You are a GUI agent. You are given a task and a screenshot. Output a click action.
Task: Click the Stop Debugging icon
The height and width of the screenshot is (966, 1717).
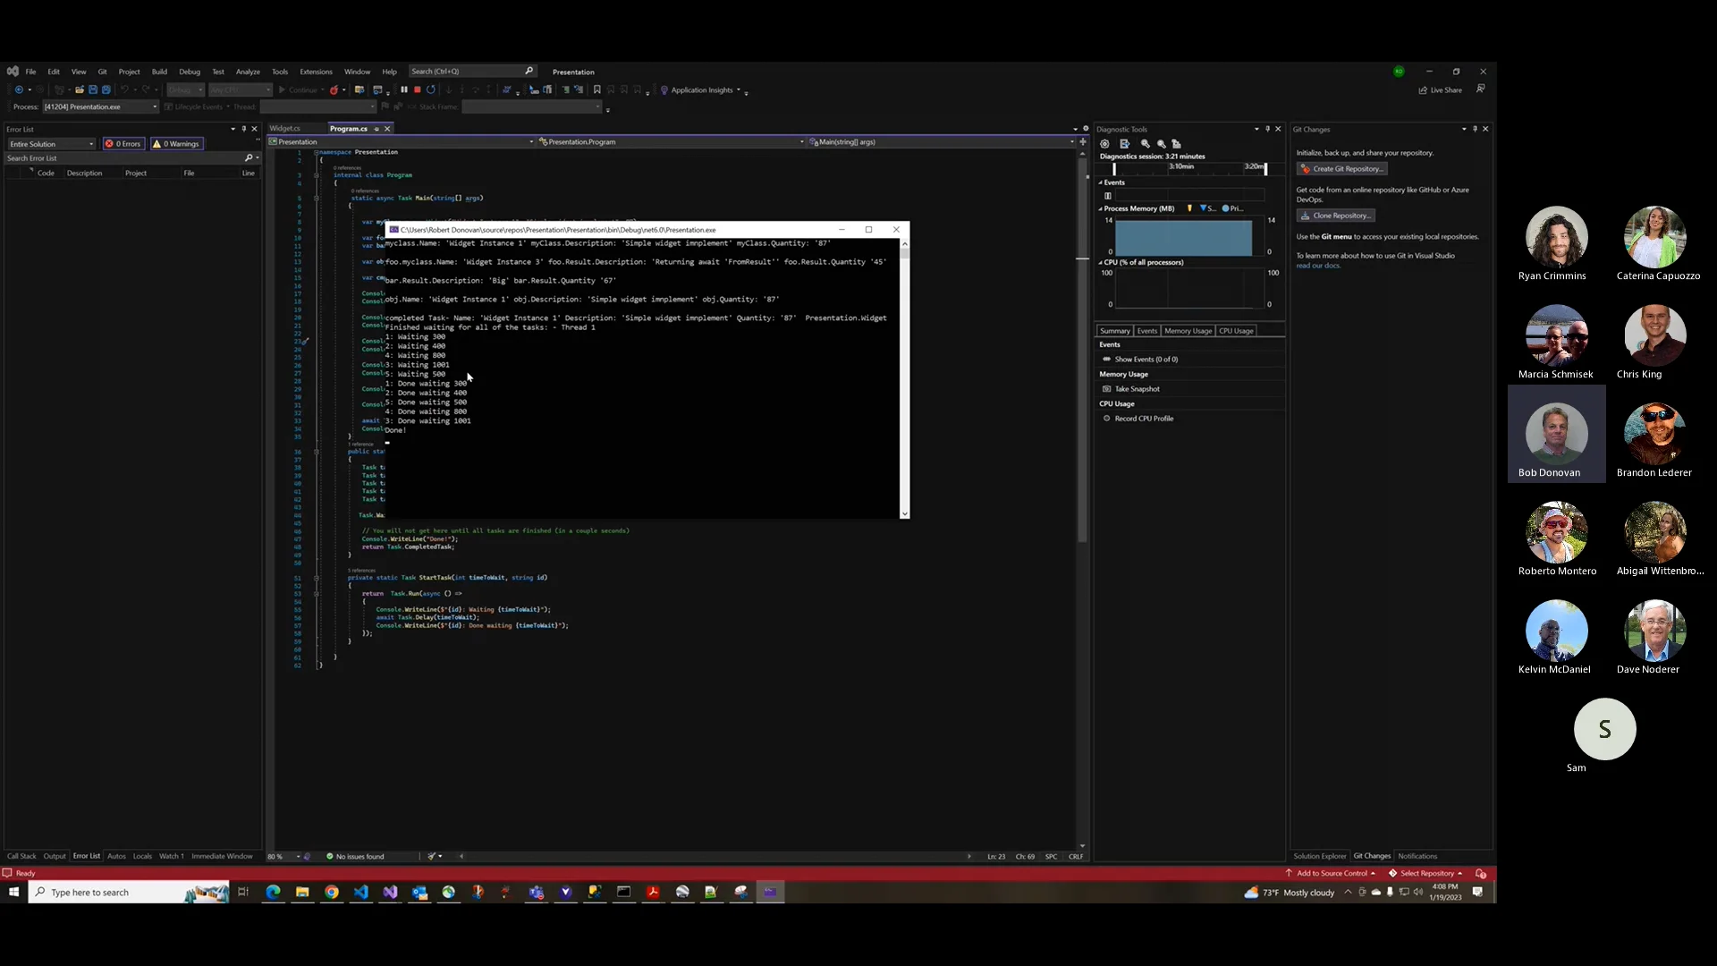(417, 89)
